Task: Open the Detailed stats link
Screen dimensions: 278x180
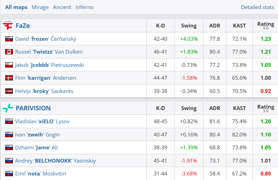Action: (x=257, y=7)
